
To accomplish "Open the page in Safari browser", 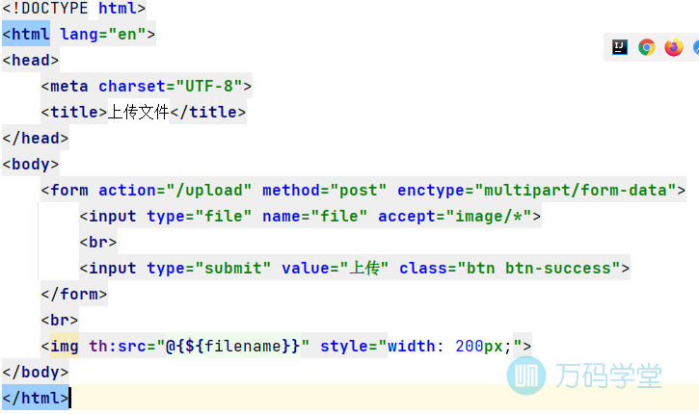I will point(695,47).
